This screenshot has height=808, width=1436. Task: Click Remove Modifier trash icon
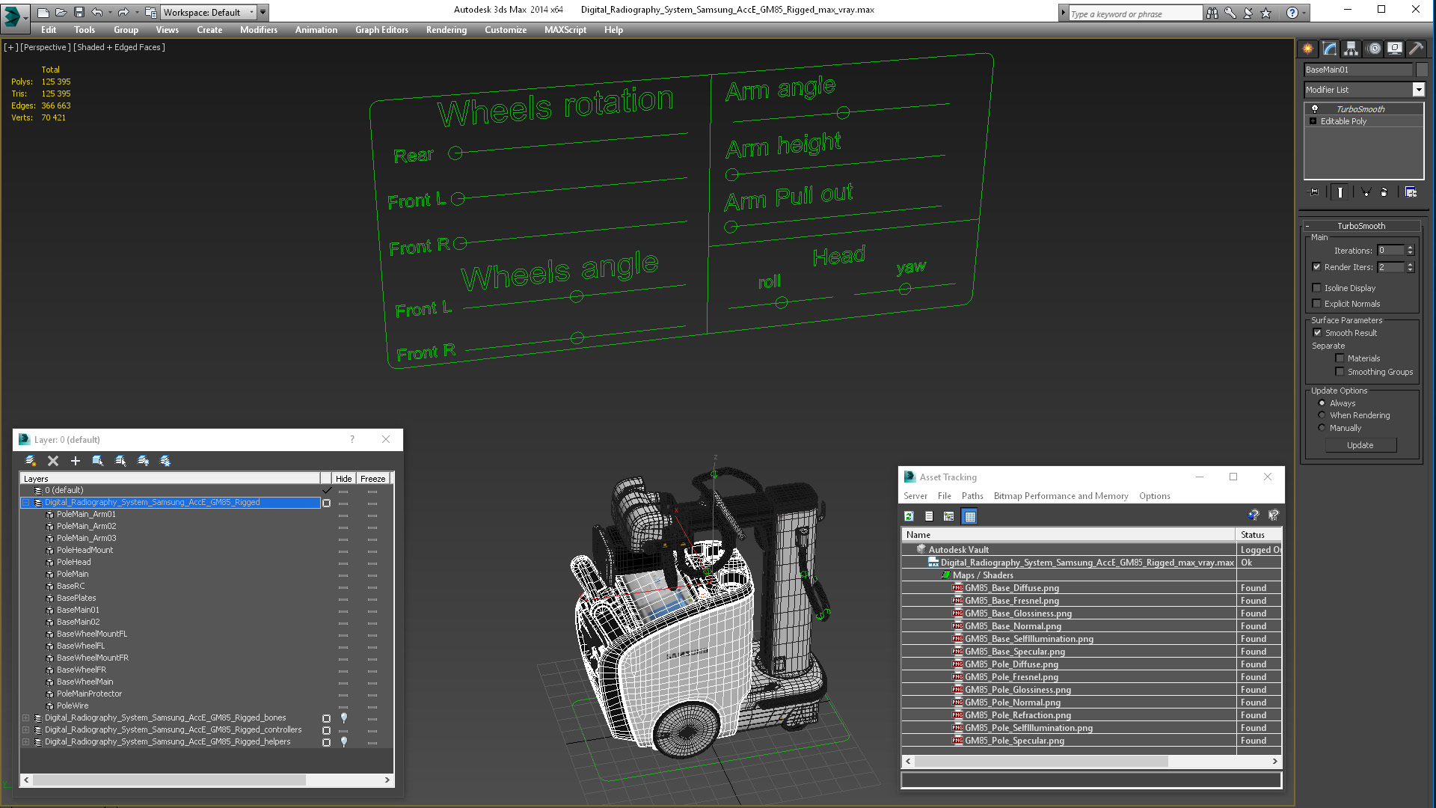1384,192
